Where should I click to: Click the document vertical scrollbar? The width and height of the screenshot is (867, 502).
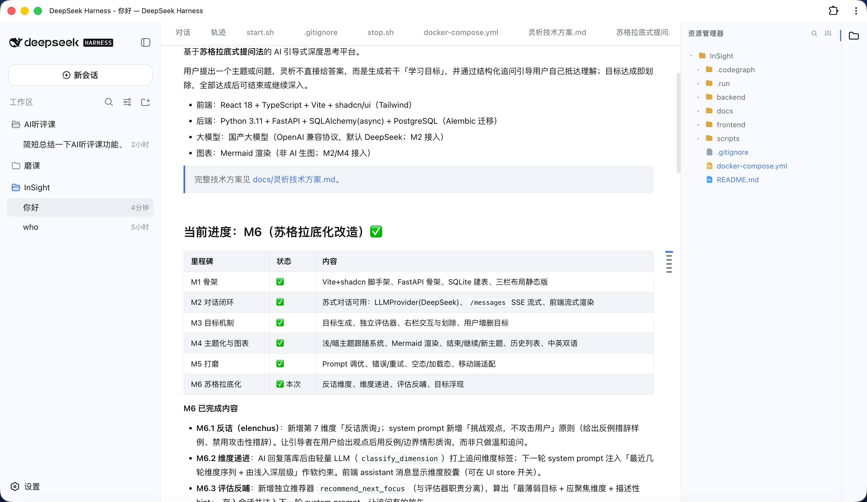pos(678,123)
